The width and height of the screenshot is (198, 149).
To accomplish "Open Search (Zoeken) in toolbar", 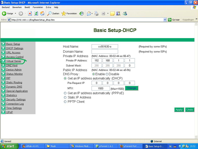I will click(x=53, y=13).
